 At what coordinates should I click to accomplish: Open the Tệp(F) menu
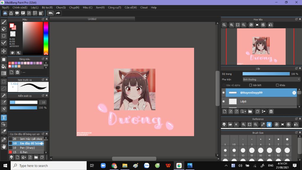pyautogui.click(x=5, y=7)
